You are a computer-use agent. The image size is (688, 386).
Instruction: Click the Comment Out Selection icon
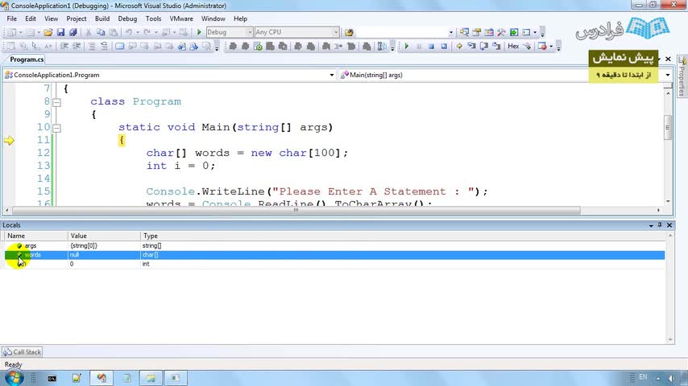tap(92, 46)
